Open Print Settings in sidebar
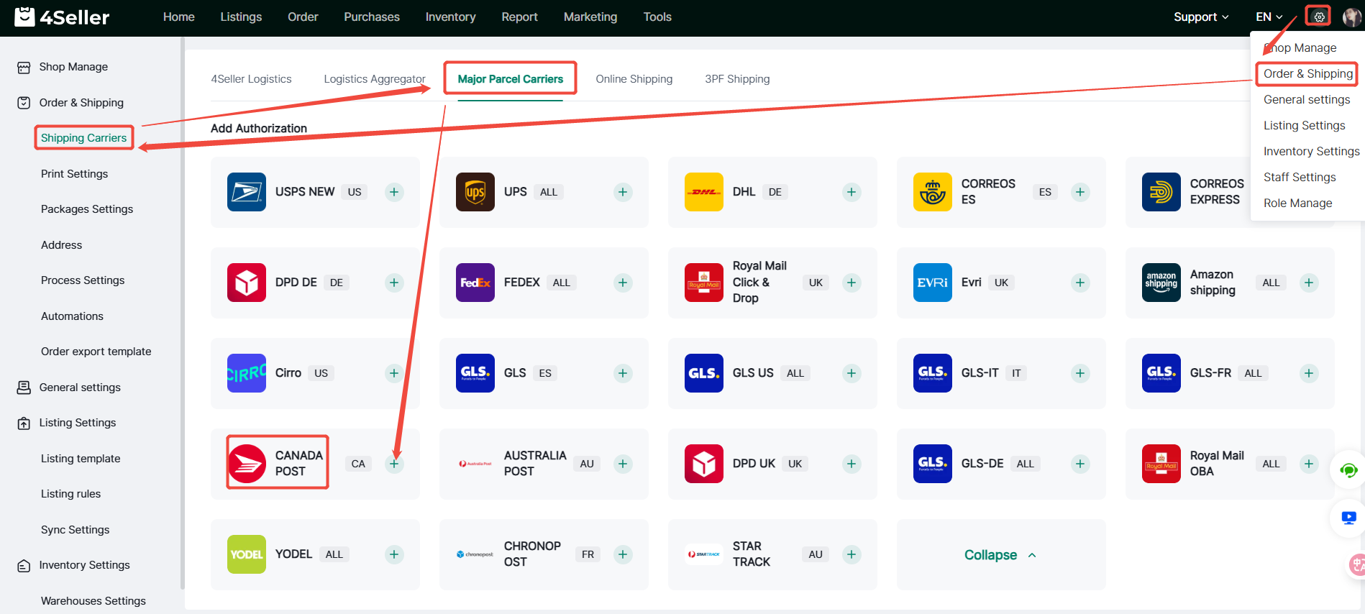This screenshot has height=614, width=1365. click(74, 174)
